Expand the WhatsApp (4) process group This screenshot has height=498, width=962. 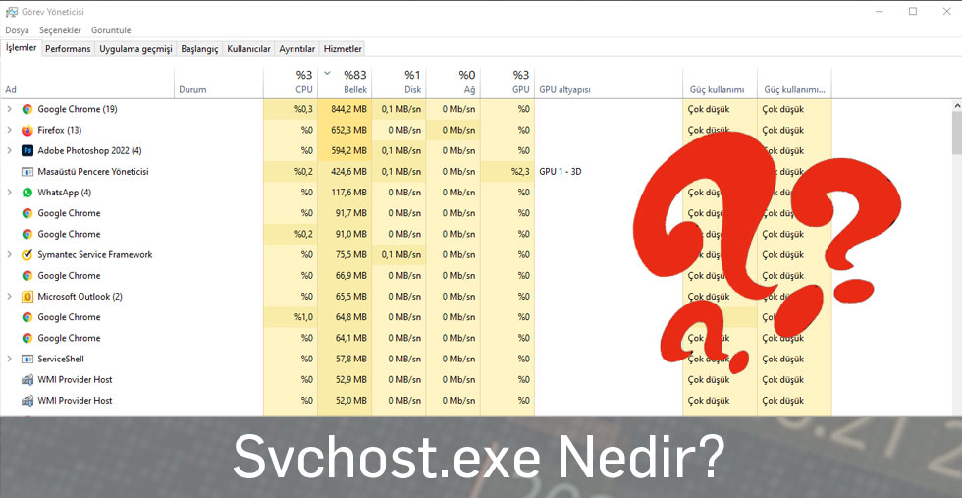point(9,193)
